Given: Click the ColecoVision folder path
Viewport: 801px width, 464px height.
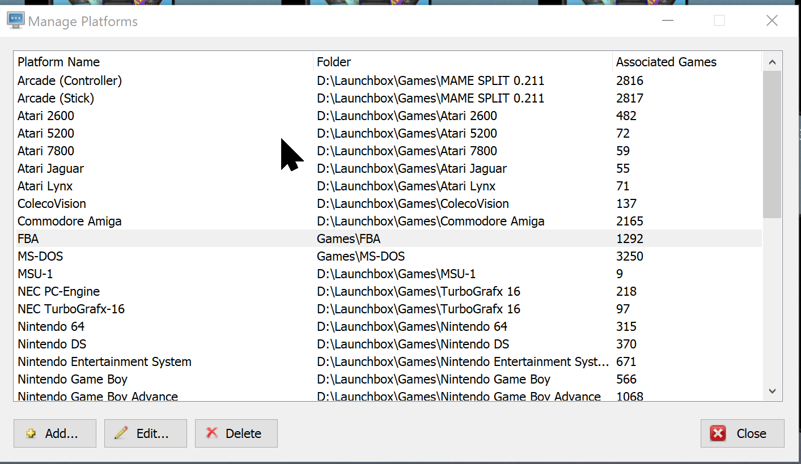Looking at the screenshot, I should [x=413, y=203].
